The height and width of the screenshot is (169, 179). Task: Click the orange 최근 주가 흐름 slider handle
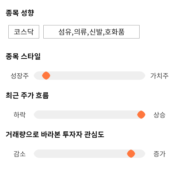(x=141, y=115)
